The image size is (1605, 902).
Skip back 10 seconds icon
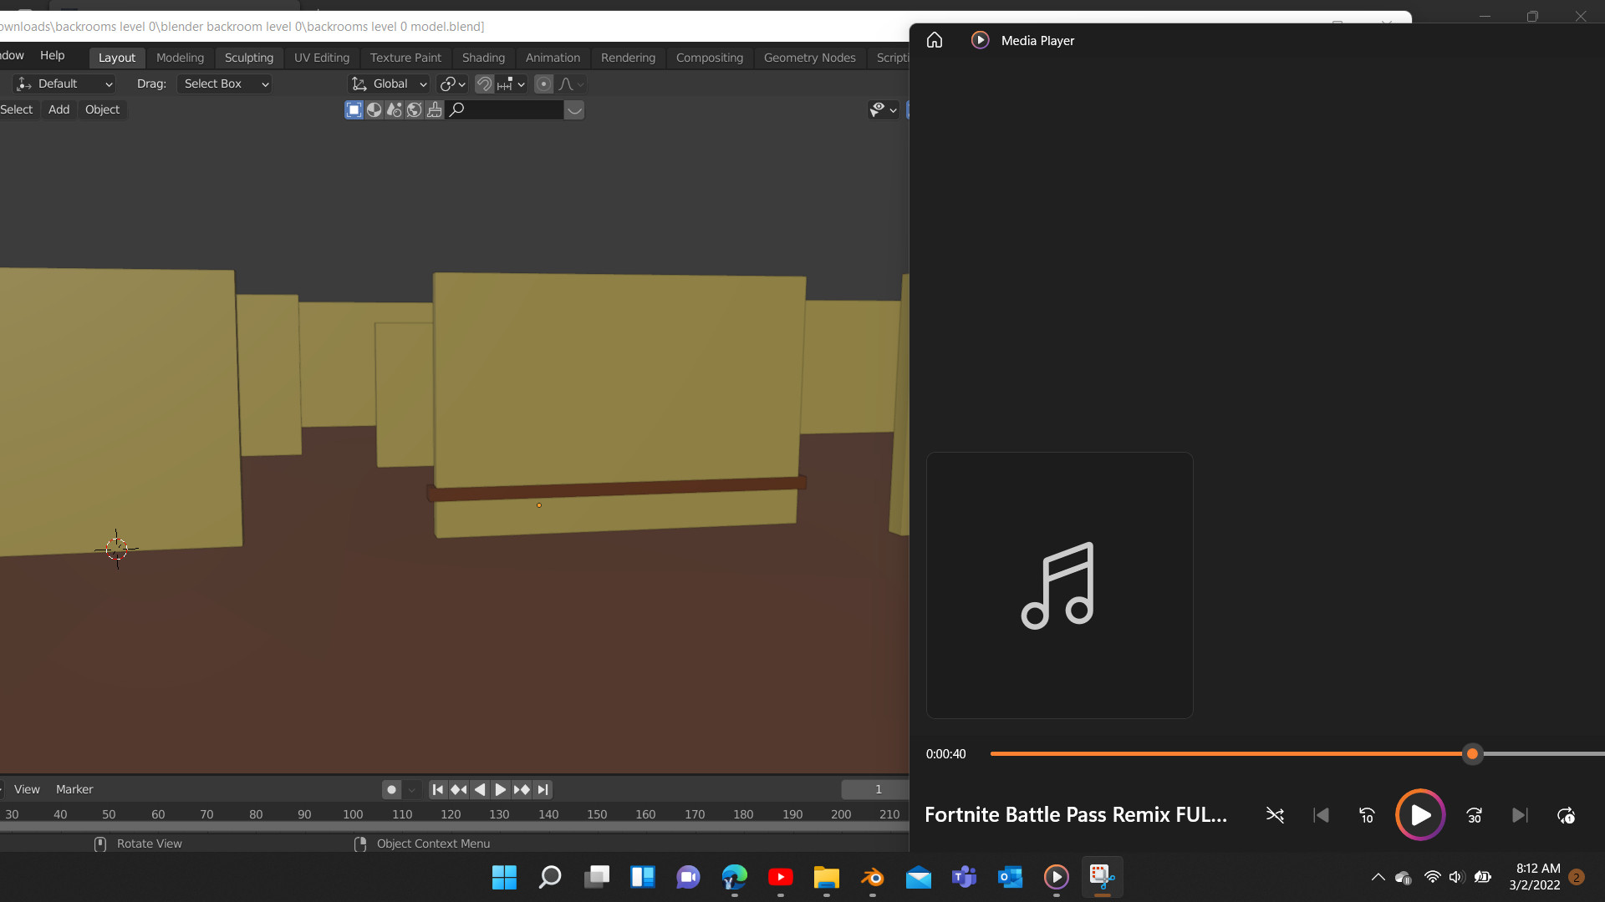1367,815
